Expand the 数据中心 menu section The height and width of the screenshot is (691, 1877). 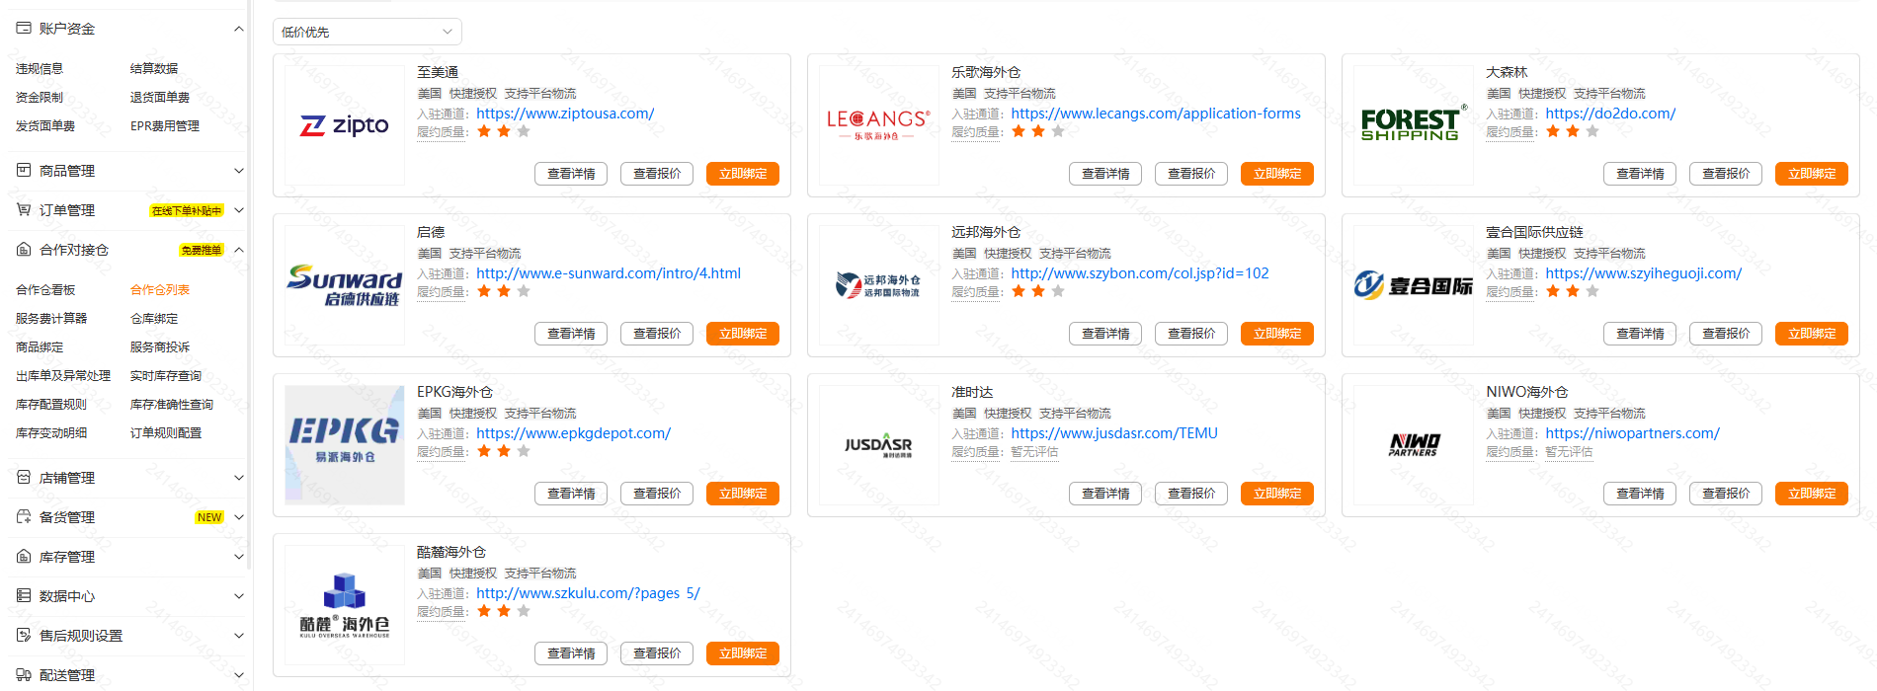point(238,596)
